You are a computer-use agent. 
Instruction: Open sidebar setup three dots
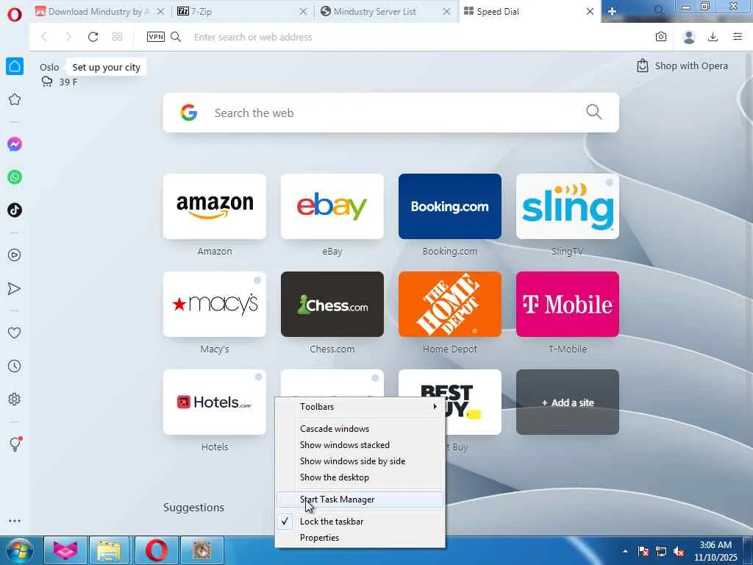pyautogui.click(x=15, y=521)
